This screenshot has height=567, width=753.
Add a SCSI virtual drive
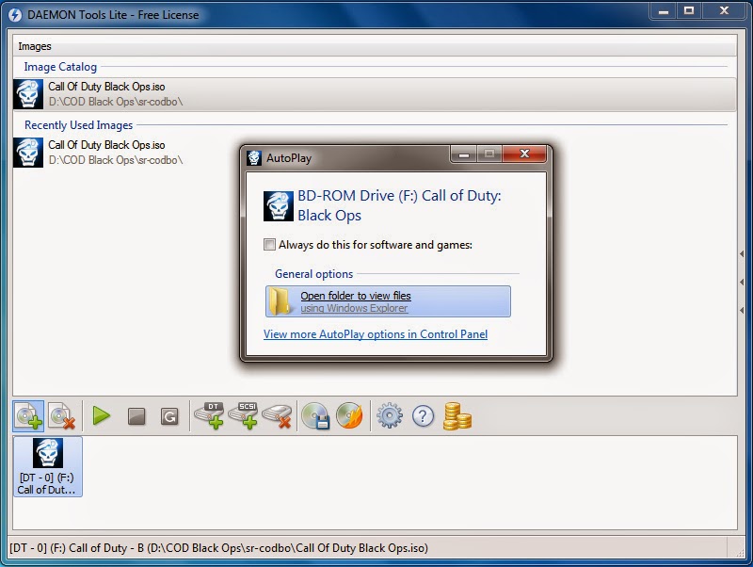click(243, 415)
